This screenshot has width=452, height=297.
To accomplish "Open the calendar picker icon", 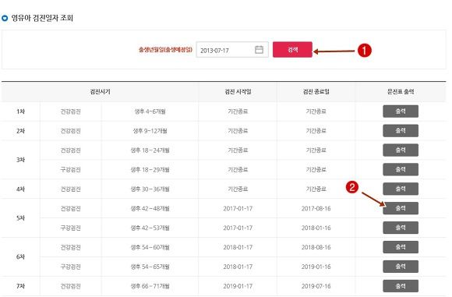I will click(x=259, y=50).
